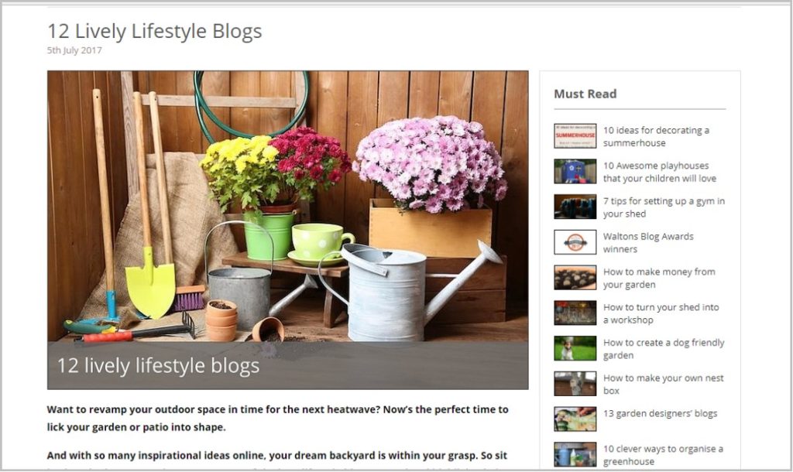
Task: Open the summerhouse decorating thumbnail
Action: 575,136
